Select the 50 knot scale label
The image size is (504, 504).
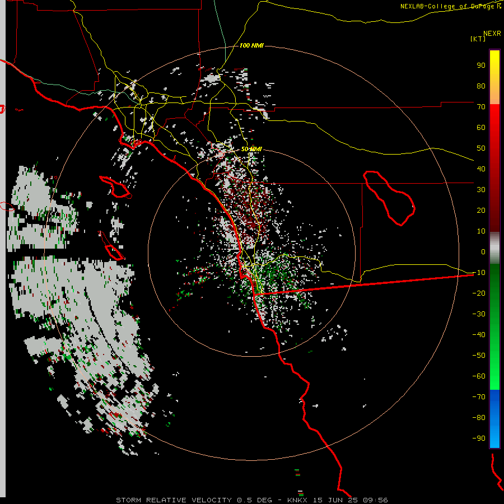pos(481,148)
